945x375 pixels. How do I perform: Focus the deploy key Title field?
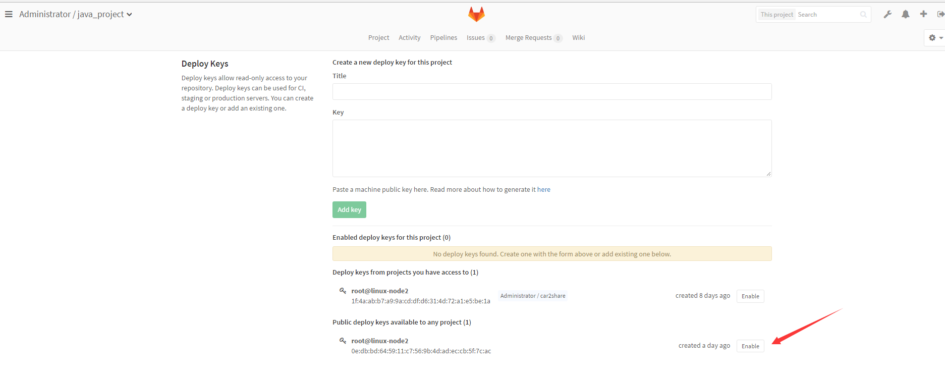(x=551, y=92)
